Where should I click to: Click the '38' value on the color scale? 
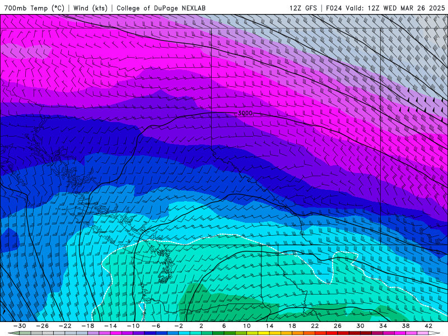405,326
